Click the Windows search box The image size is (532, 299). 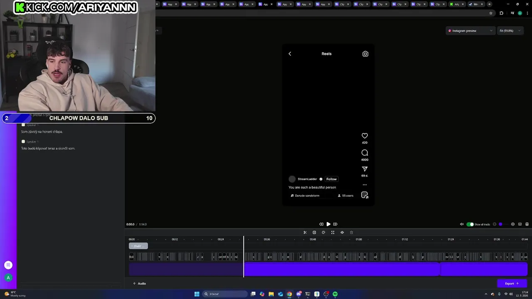point(224,294)
